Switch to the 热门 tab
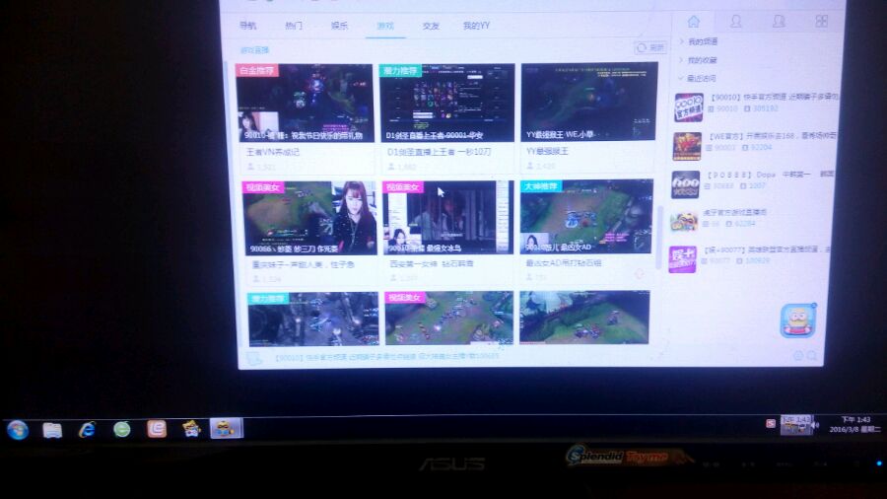This screenshot has height=499, width=887. coord(294,26)
